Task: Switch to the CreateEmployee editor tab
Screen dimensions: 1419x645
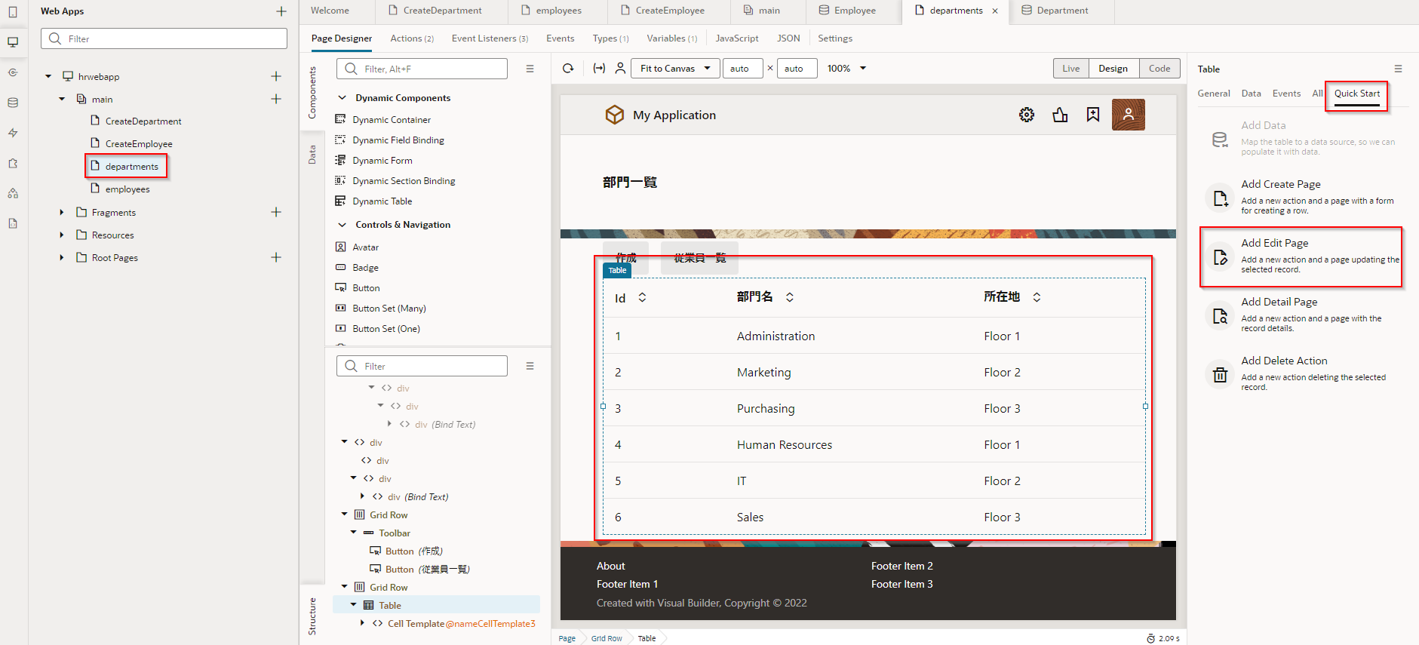Action: pyautogui.click(x=669, y=11)
